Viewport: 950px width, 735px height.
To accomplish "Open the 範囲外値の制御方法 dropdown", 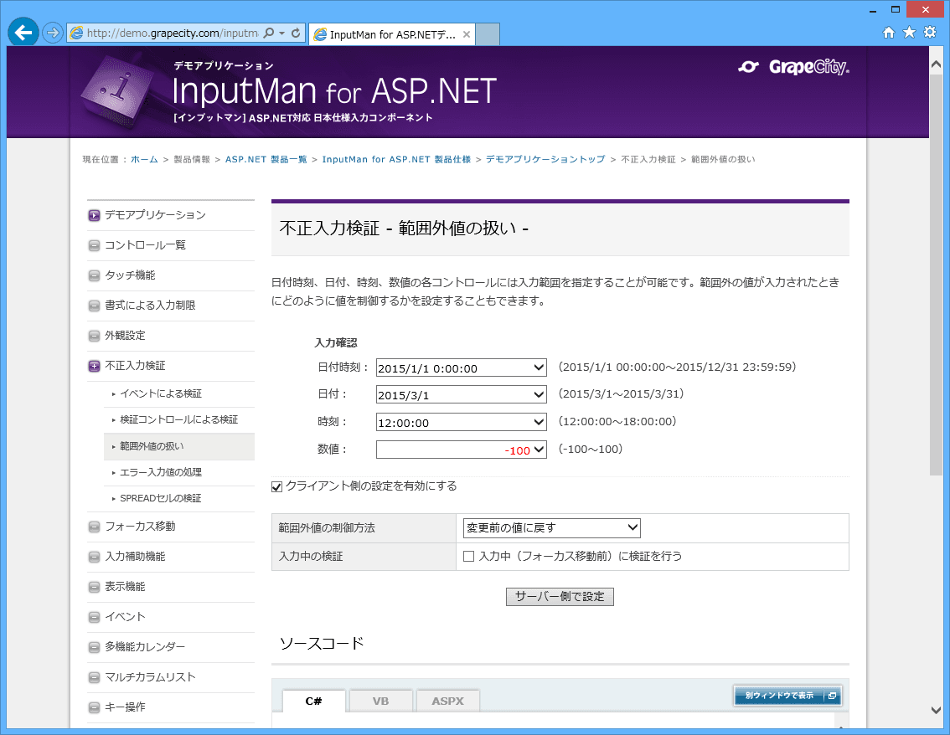I will pos(551,528).
